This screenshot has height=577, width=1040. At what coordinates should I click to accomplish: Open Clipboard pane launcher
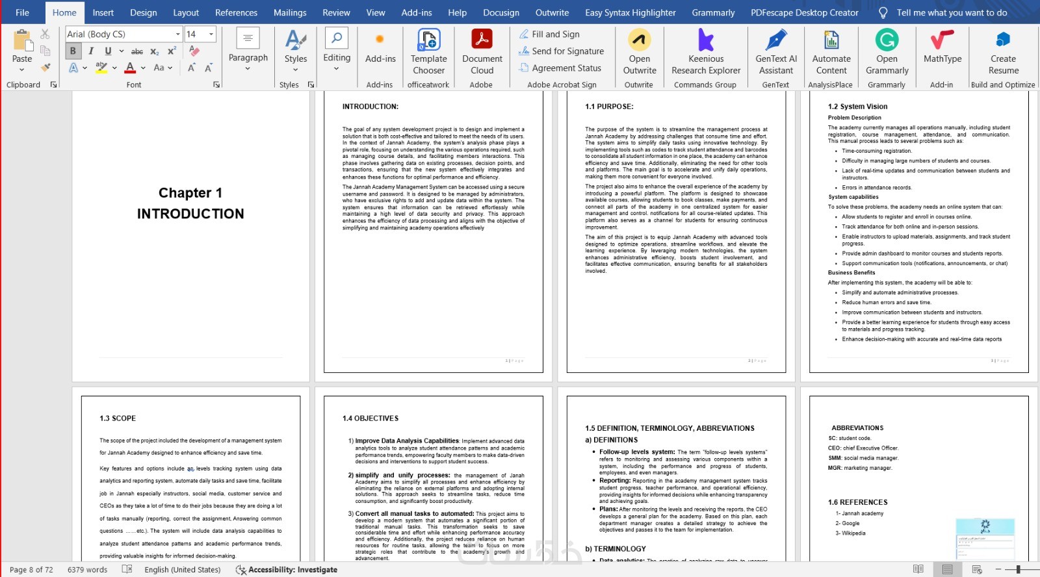(x=53, y=84)
